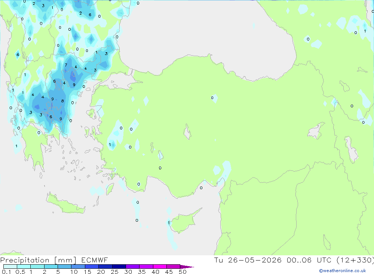Click the '0.1' legend scale label

pos(6,272)
